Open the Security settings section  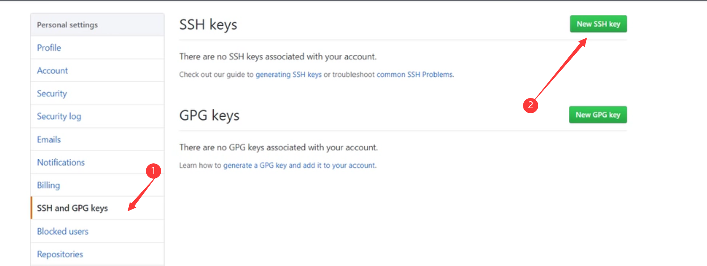click(x=52, y=93)
